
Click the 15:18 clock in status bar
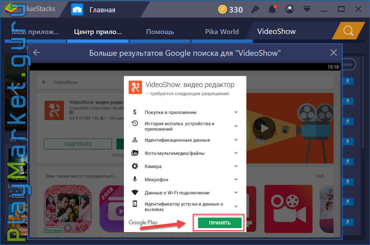coord(333,67)
